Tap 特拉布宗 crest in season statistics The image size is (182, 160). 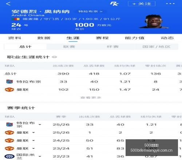(x=9, y=125)
